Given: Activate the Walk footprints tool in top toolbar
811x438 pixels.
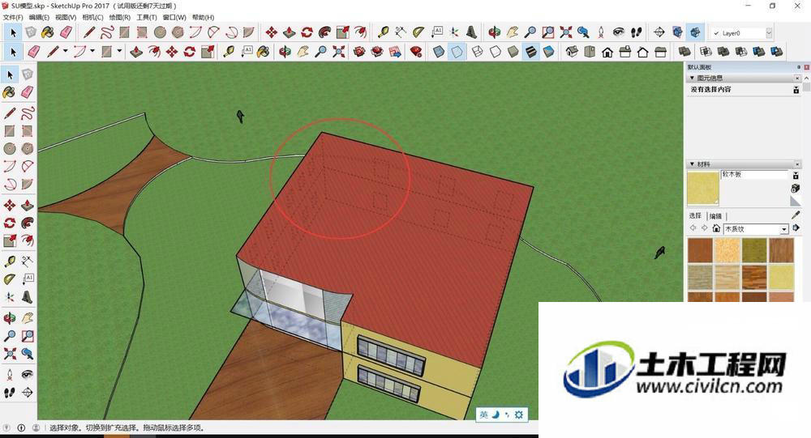Looking at the screenshot, I should point(637,32).
